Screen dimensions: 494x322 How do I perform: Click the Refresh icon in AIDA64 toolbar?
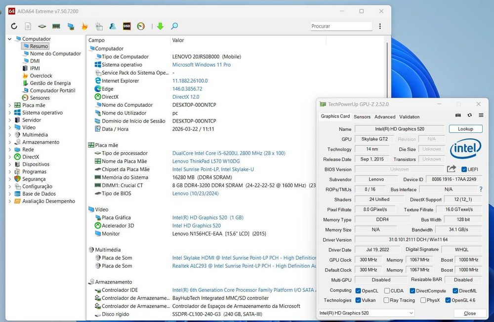(x=14, y=26)
